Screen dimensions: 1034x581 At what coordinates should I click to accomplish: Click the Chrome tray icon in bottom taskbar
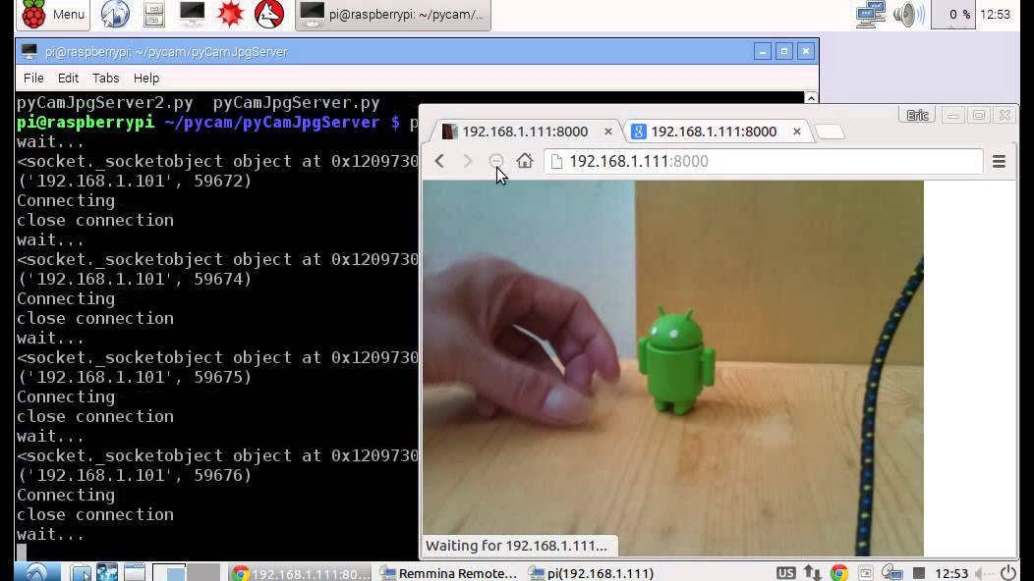coord(838,573)
